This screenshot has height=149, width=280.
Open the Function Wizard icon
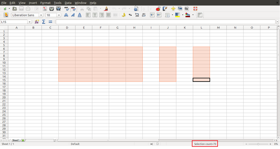[x=37, y=22]
